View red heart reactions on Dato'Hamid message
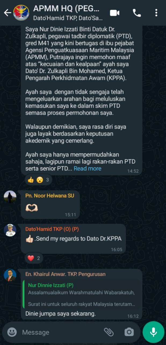Screen dimensions: 166x345 click(34, 258)
